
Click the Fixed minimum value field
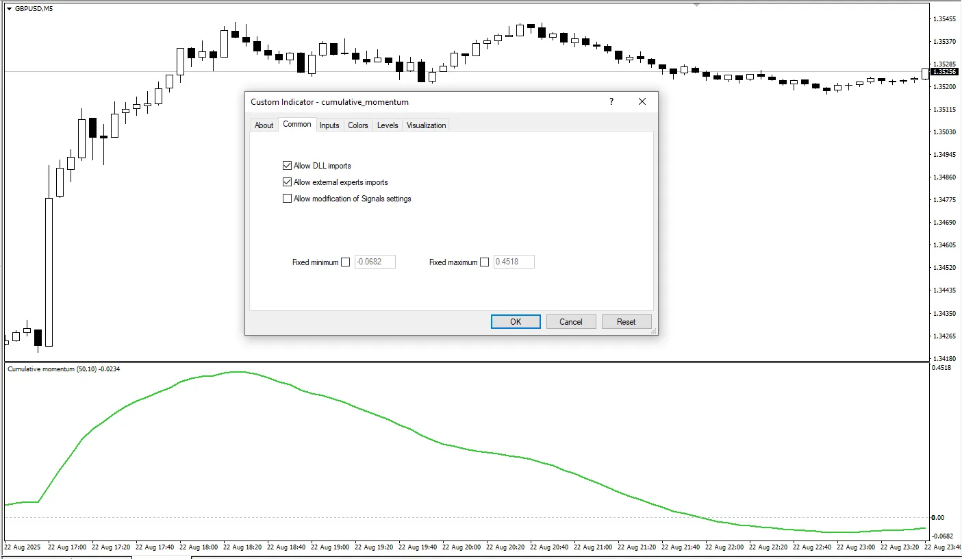coord(375,262)
